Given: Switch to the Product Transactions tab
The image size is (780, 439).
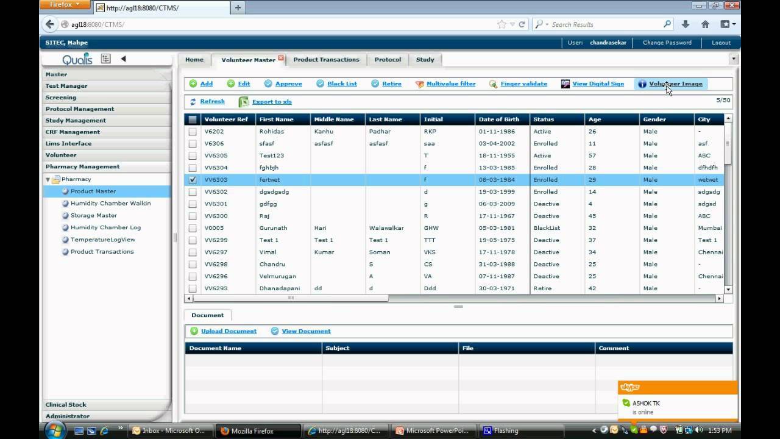Looking at the screenshot, I should pyautogui.click(x=327, y=59).
